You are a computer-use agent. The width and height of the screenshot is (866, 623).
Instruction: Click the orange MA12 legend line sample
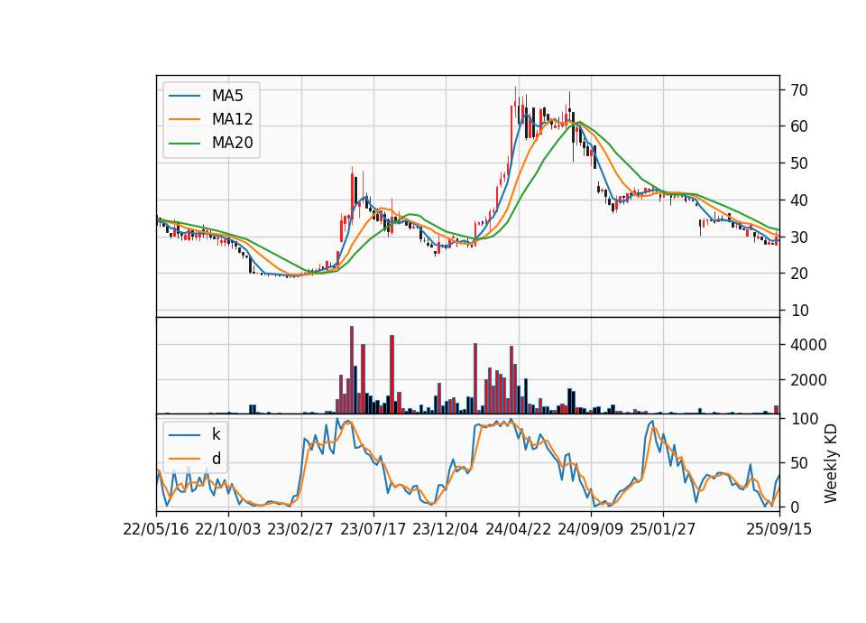pyautogui.click(x=184, y=119)
